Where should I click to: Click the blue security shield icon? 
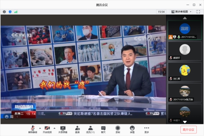click(x=10, y=12)
